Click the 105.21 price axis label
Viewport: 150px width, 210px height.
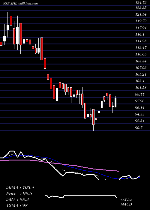tap(141, 74)
